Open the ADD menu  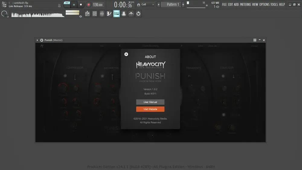236,5
